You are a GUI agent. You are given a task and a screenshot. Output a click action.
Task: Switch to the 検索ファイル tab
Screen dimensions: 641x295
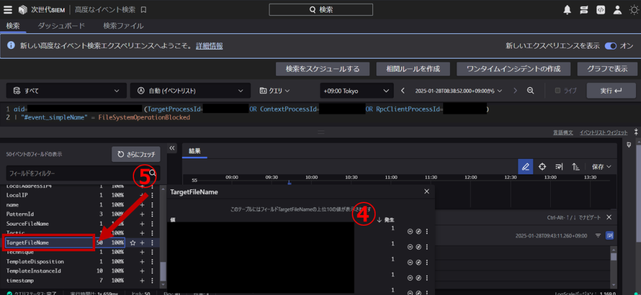pyautogui.click(x=123, y=26)
